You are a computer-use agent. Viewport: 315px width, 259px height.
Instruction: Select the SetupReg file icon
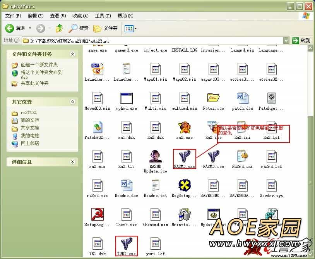point(97,215)
